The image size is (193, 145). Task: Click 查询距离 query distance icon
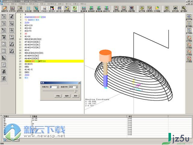point(84,9)
